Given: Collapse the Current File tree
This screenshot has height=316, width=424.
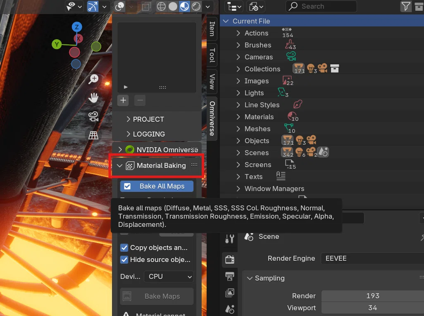Looking at the screenshot, I should (x=226, y=21).
